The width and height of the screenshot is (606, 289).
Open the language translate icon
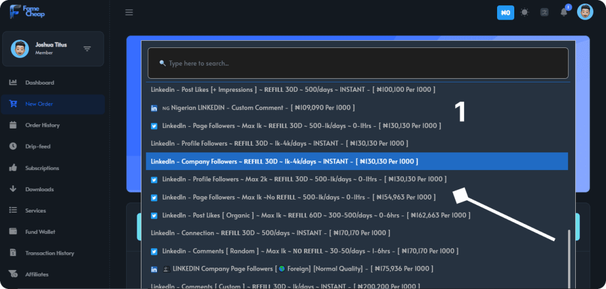(x=544, y=12)
